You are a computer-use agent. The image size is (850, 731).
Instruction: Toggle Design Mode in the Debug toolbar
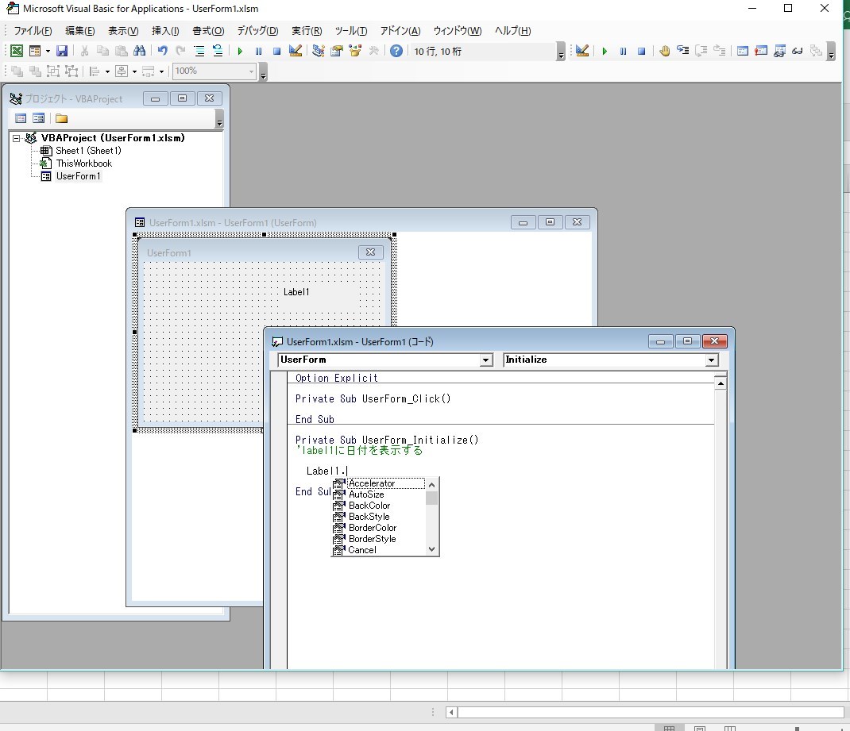pyautogui.click(x=582, y=51)
